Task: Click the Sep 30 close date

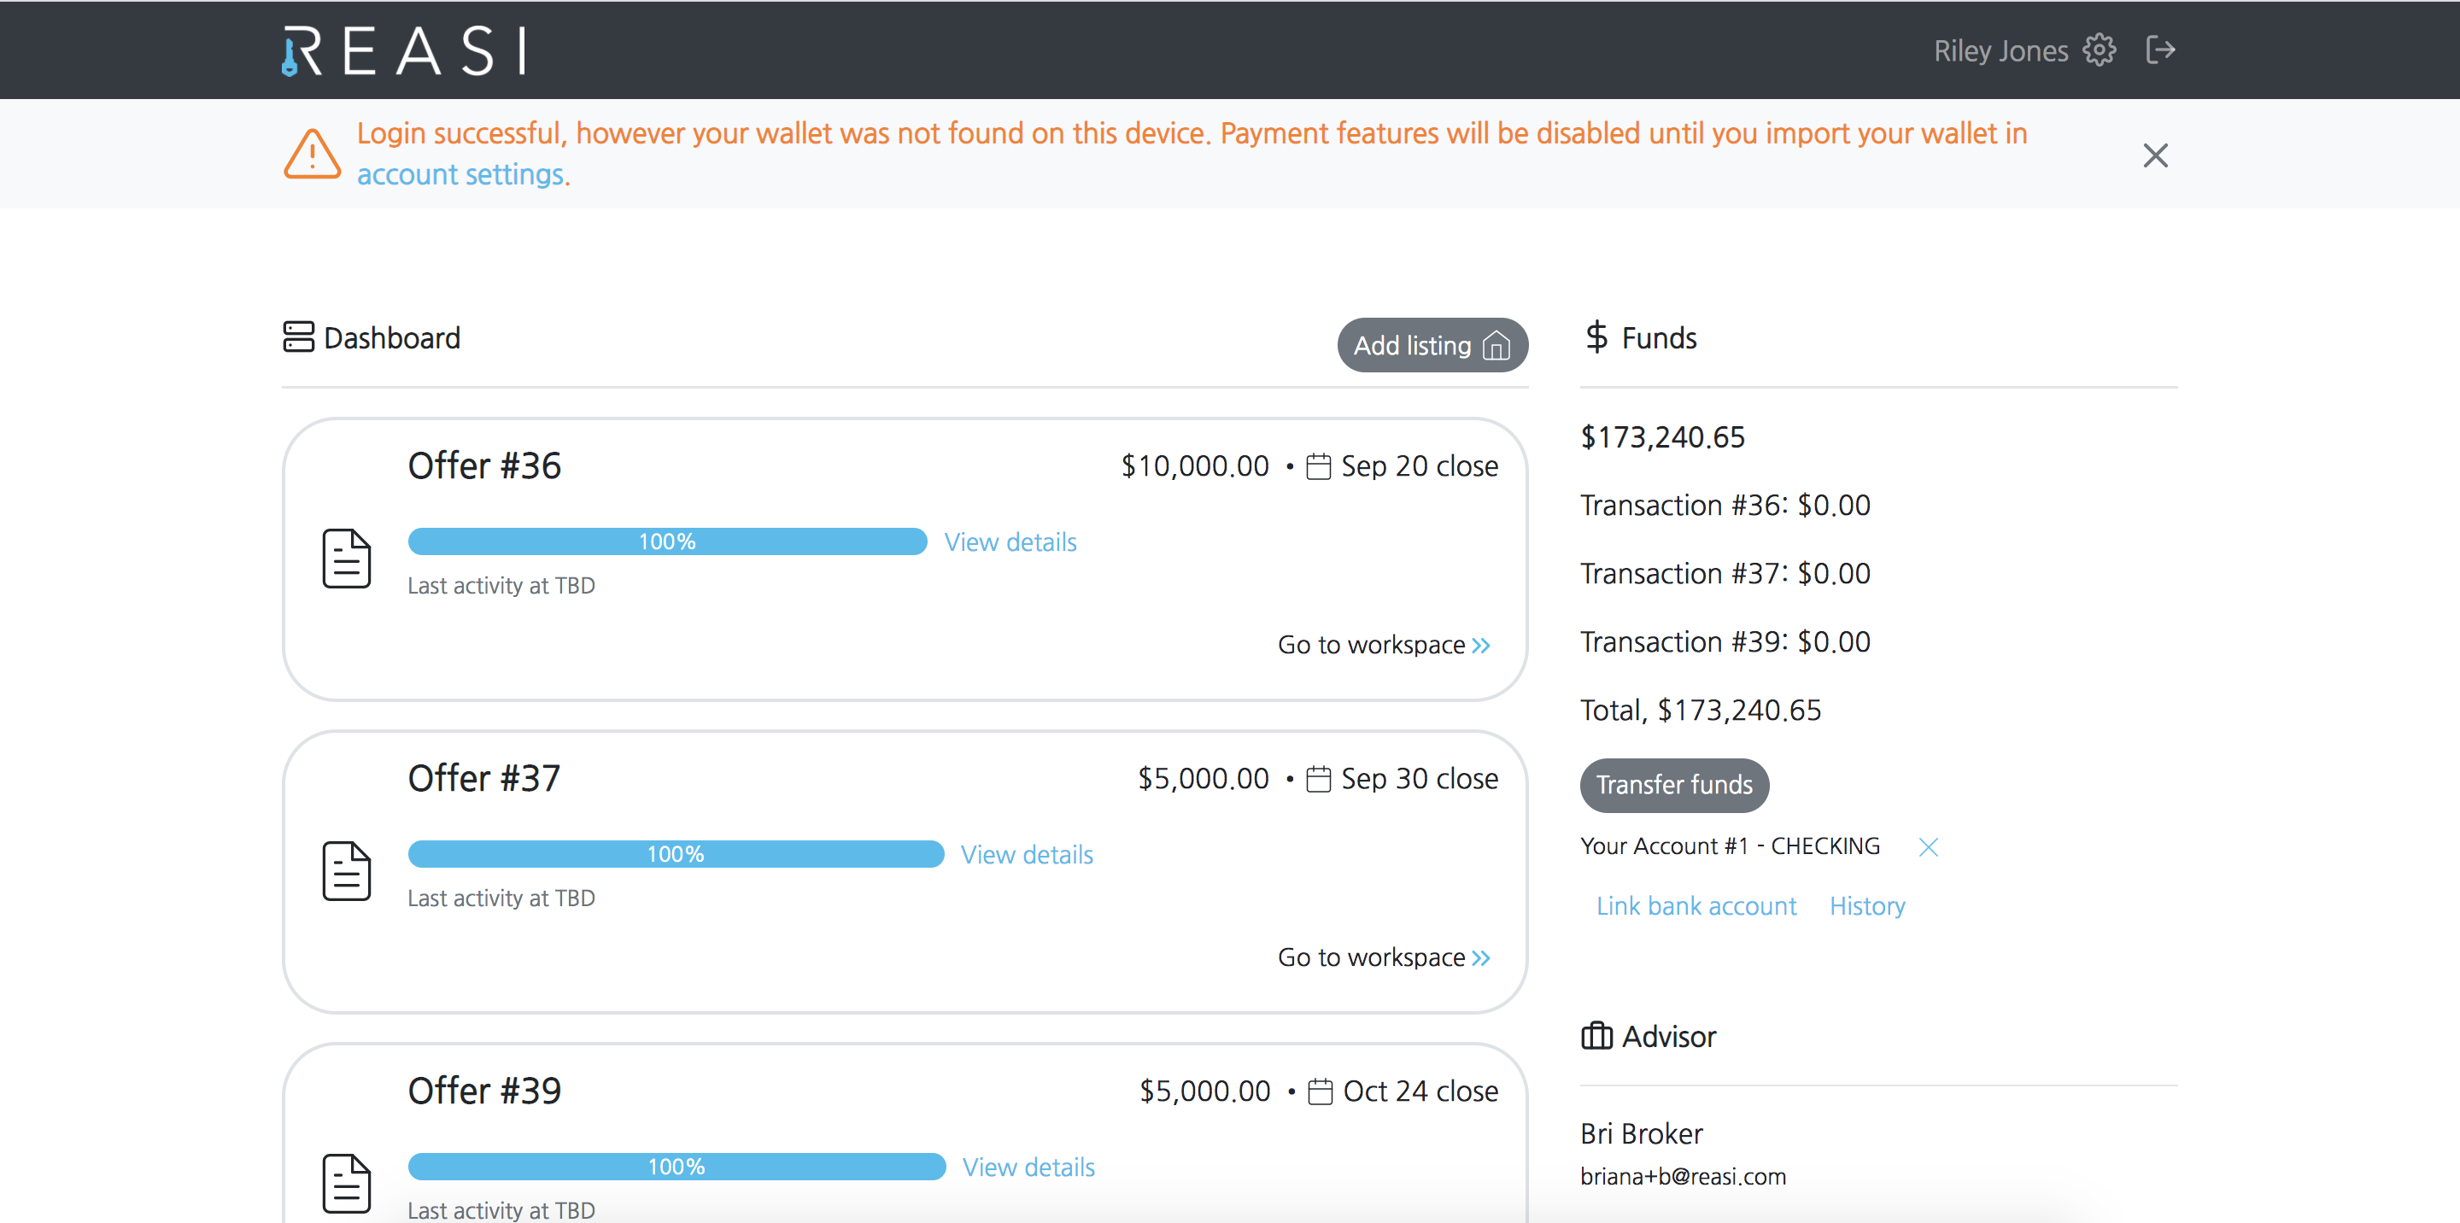Action: 1419,779
